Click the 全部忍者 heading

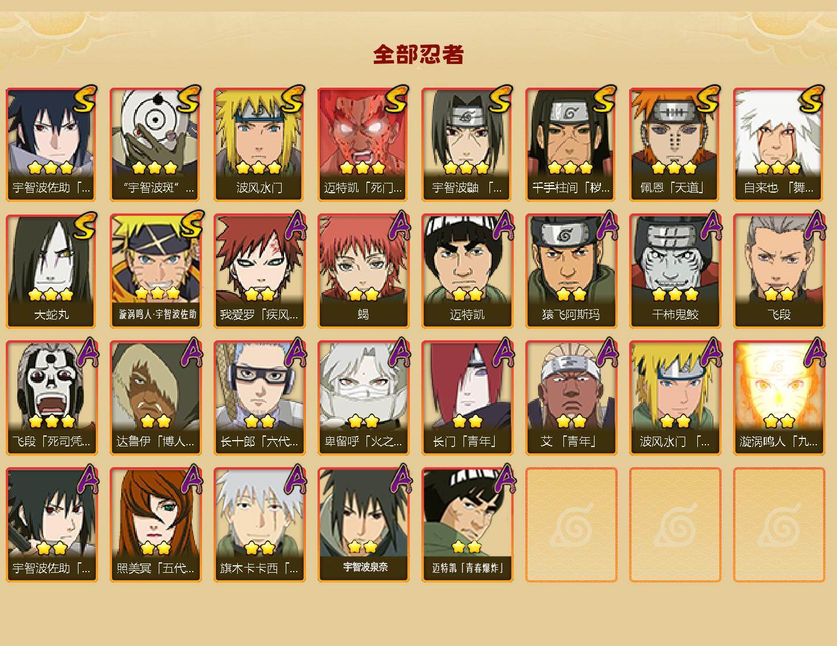(418, 54)
